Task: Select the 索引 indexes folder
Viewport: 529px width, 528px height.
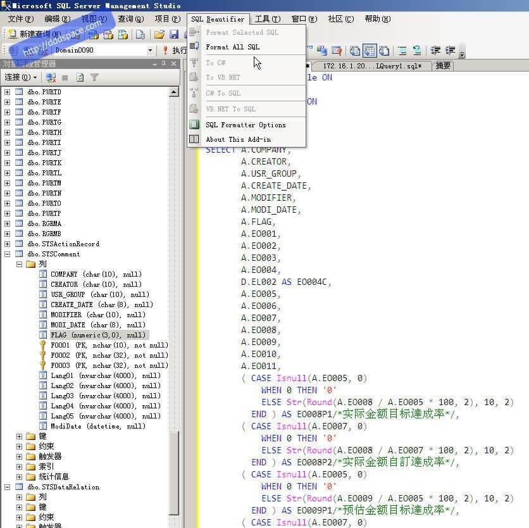Action: click(x=46, y=467)
